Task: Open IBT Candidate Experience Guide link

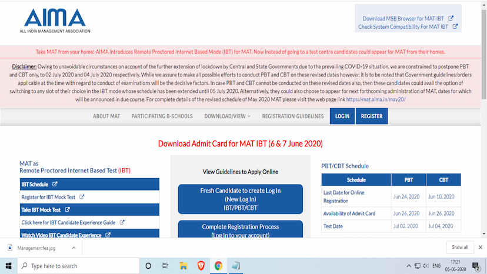Action: point(68,223)
